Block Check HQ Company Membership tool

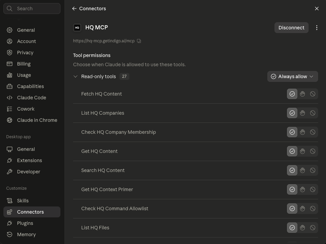pos(313,132)
